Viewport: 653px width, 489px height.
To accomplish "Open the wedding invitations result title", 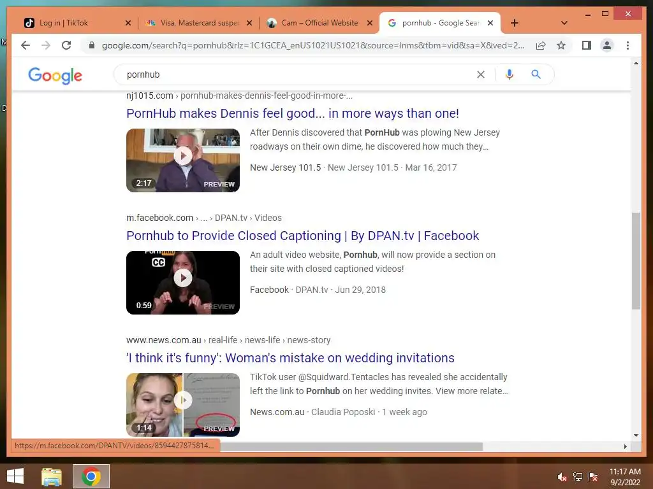I will (290, 358).
